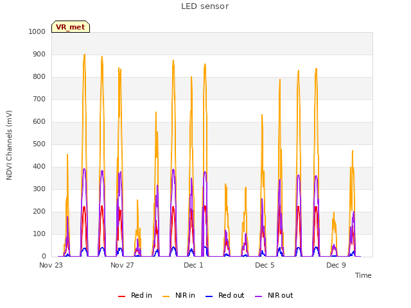Click the blue Red out legend swatch
This screenshot has width=411, height=308.
coord(209,296)
